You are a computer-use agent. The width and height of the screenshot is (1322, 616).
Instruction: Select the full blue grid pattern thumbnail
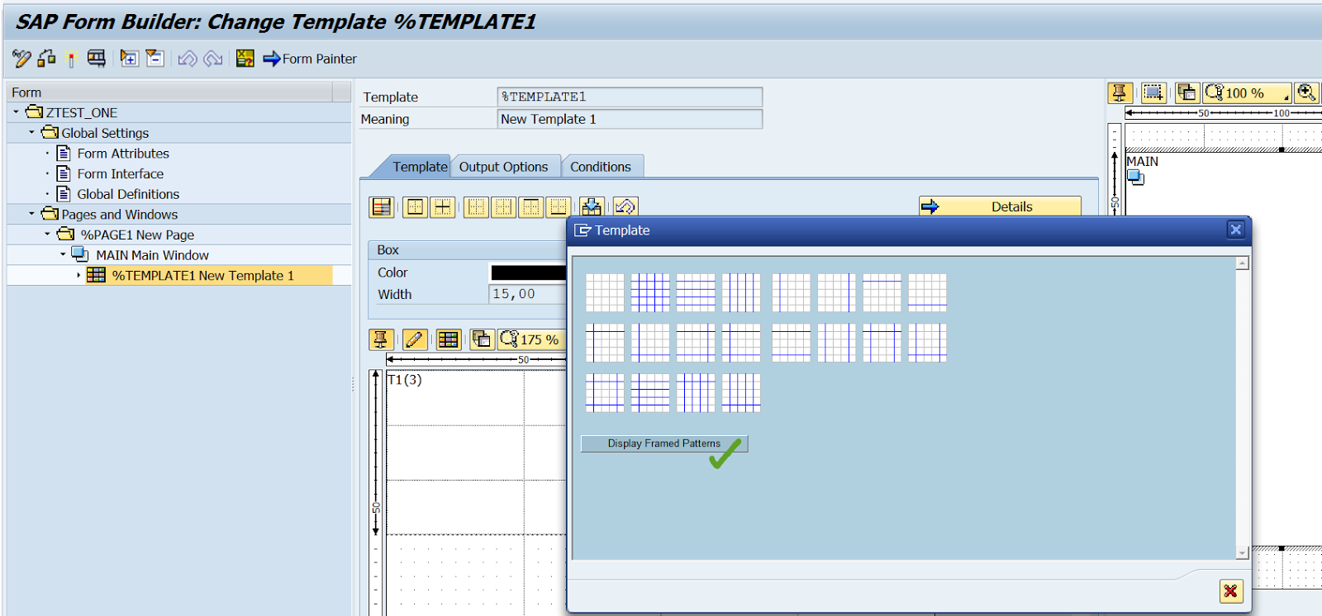pos(650,292)
